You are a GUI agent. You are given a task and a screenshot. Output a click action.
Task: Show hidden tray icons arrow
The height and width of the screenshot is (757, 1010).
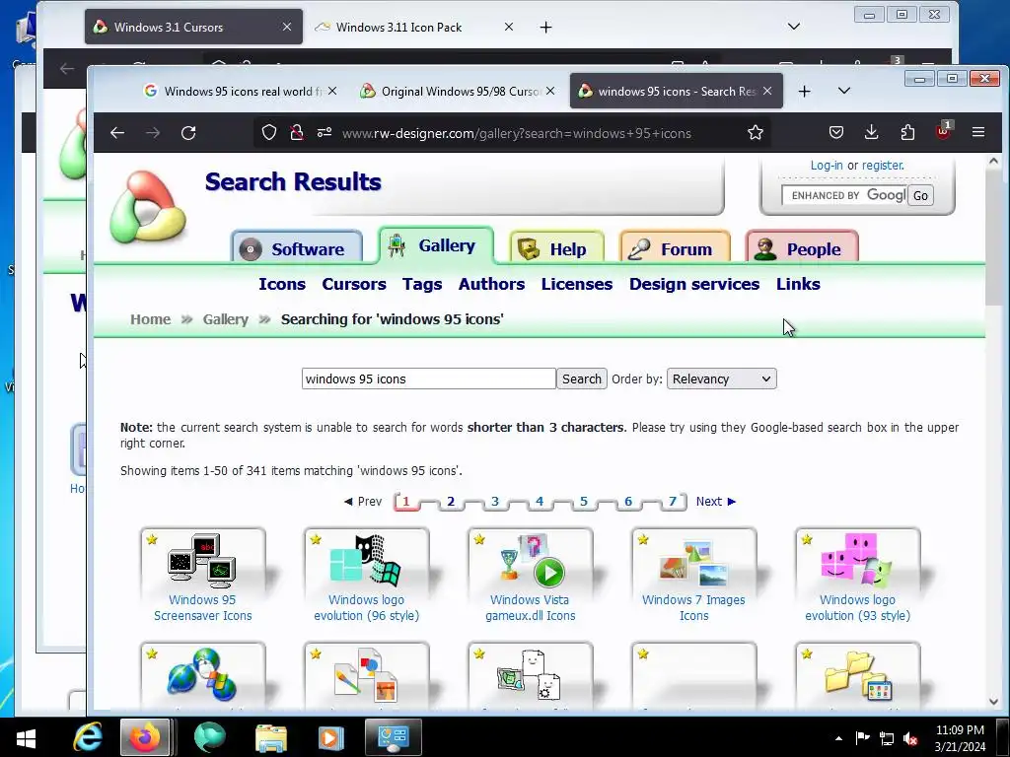click(838, 738)
